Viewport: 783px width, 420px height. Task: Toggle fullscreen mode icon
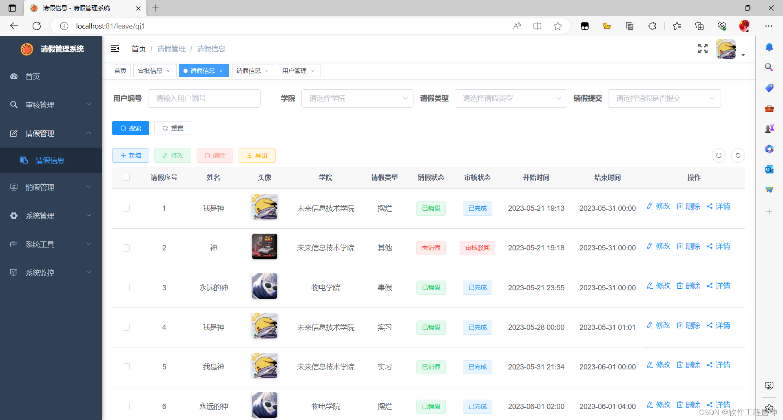click(703, 49)
